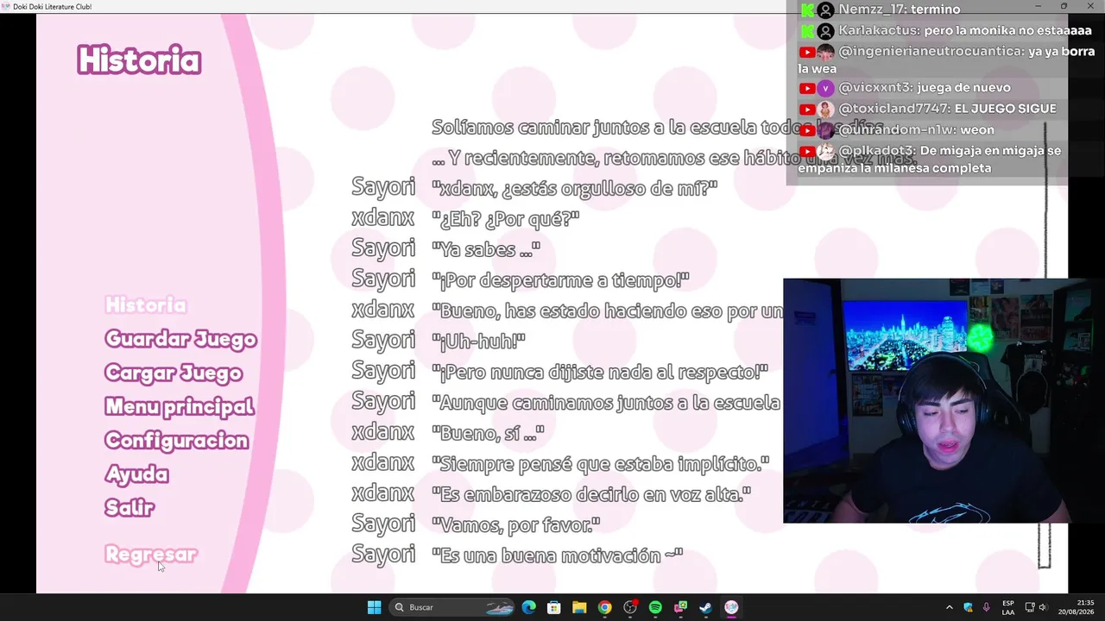Viewport: 1105px width, 621px height.
Task: Click the purple avatar of @vicxxnt3
Action: (x=825, y=88)
